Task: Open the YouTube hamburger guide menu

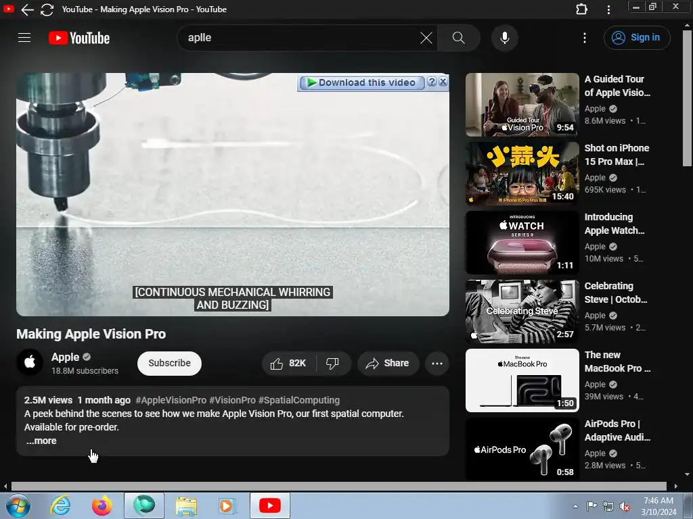Action: pyautogui.click(x=24, y=38)
